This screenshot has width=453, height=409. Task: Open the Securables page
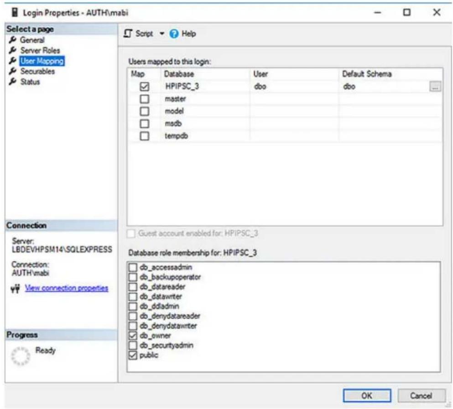37,71
